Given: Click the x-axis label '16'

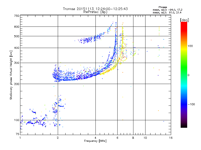Looking at the screenshot, I should [x=171, y=138].
